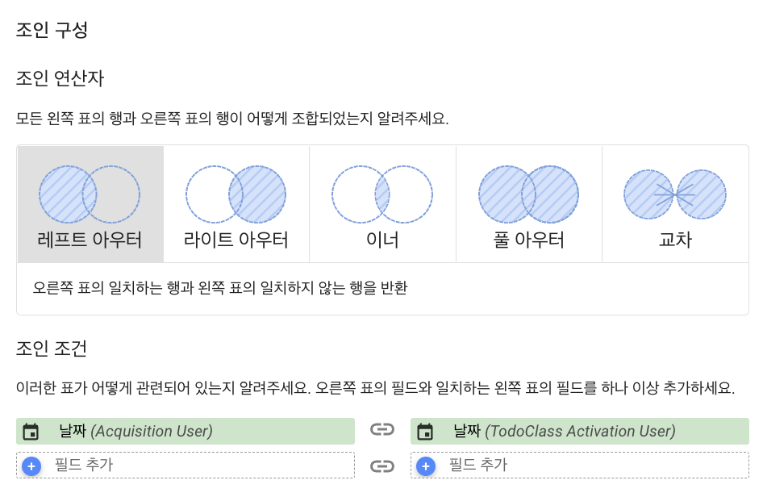Click the 레프트 아우터 text label
This screenshot has height=497, width=763.
[90, 240]
